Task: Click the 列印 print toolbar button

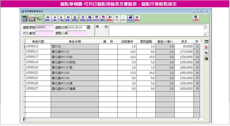Action: pyautogui.click(x=131, y=18)
